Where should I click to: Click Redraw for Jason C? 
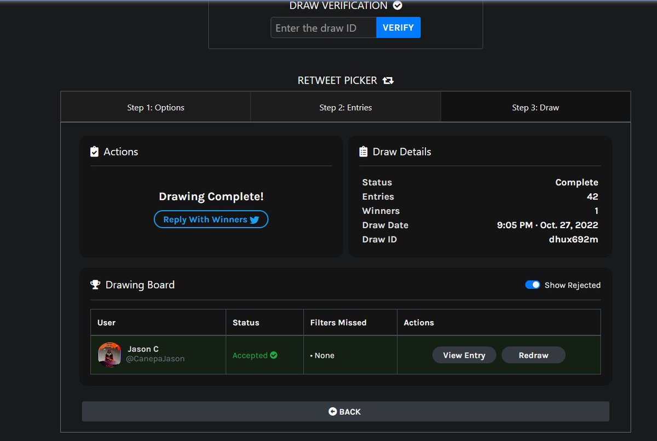pos(533,355)
